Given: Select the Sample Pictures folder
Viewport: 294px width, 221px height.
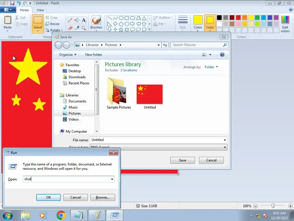Looking at the screenshot, I should pos(119,94).
